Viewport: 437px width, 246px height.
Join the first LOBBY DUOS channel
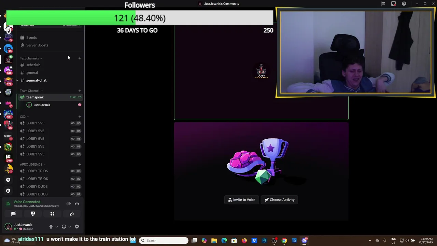click(50, 187)
